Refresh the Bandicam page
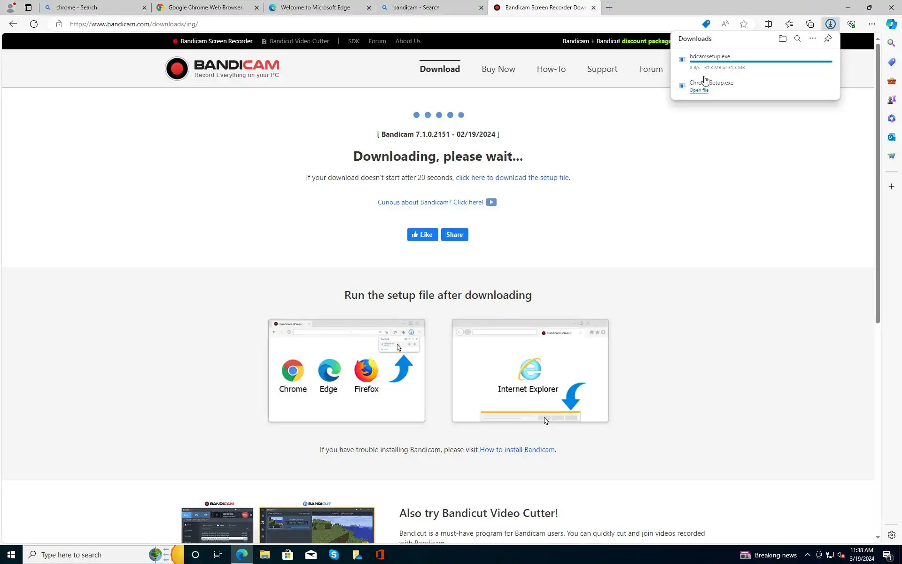This screenshot has width=902, height=564. (34, 24)
